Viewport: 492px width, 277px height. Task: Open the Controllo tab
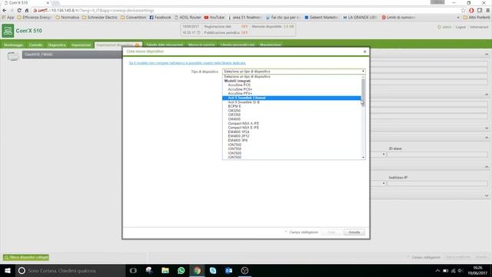(x=36, y=45)
